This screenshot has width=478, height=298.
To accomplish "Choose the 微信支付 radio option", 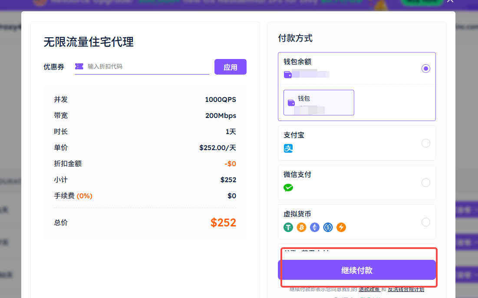I will click(x=426, y=183).
